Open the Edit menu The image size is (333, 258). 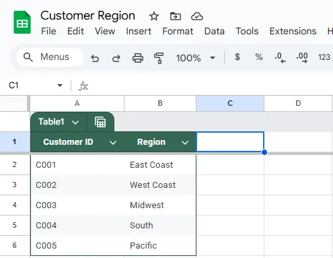pos(75,31)
